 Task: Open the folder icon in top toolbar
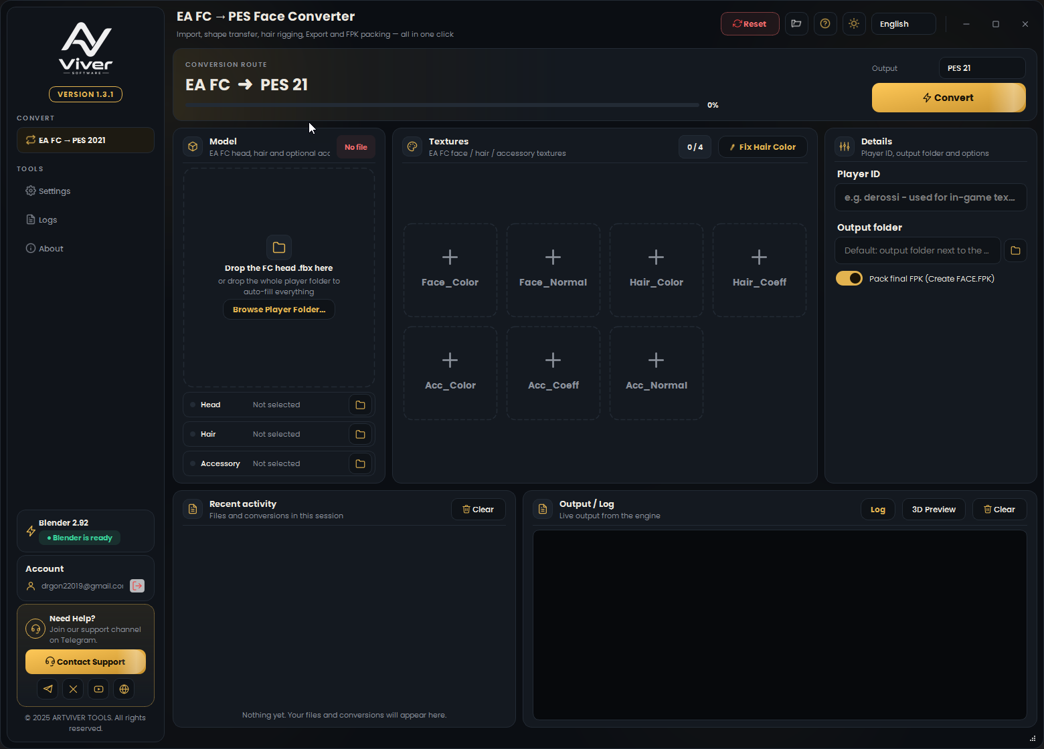[796, 23]
